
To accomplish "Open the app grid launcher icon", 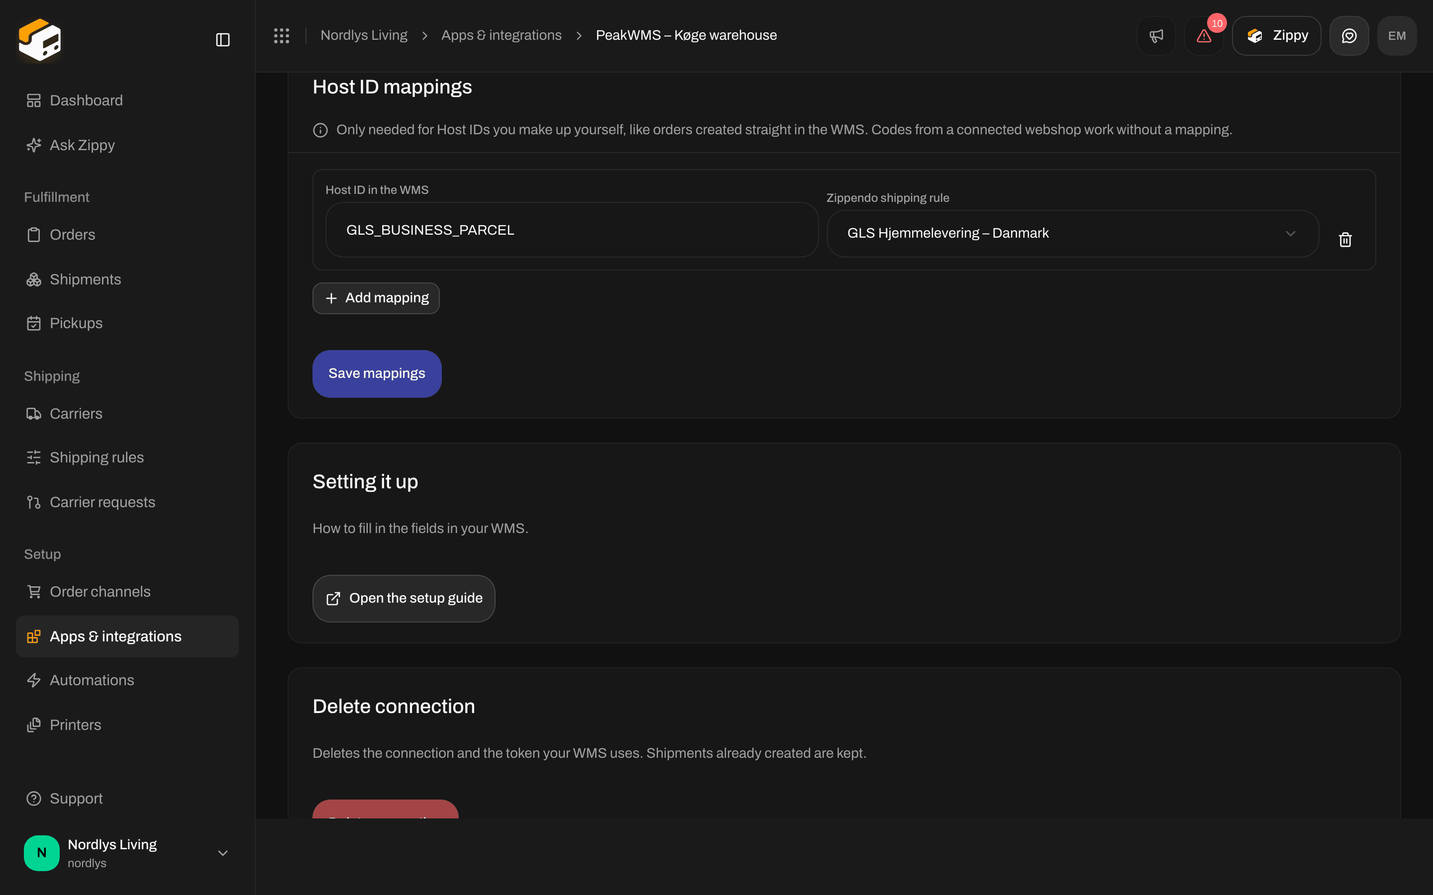I will click(281, 35).
